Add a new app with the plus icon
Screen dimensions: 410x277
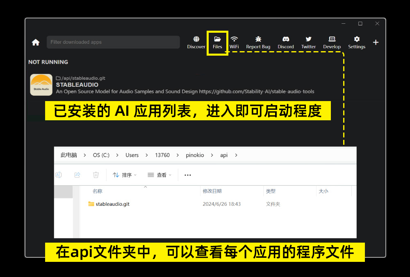[376, 42]
